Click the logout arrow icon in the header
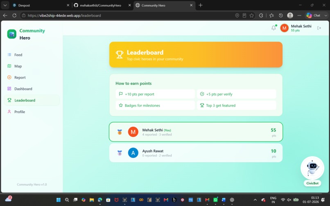Viewport: 330px width, 206px height. [319, 28]
